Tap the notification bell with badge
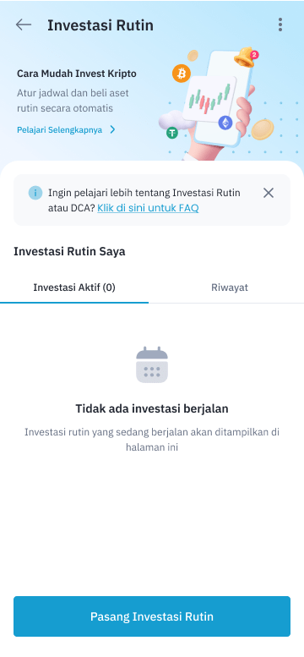The image size is (304, 657). tap(247, 57)
